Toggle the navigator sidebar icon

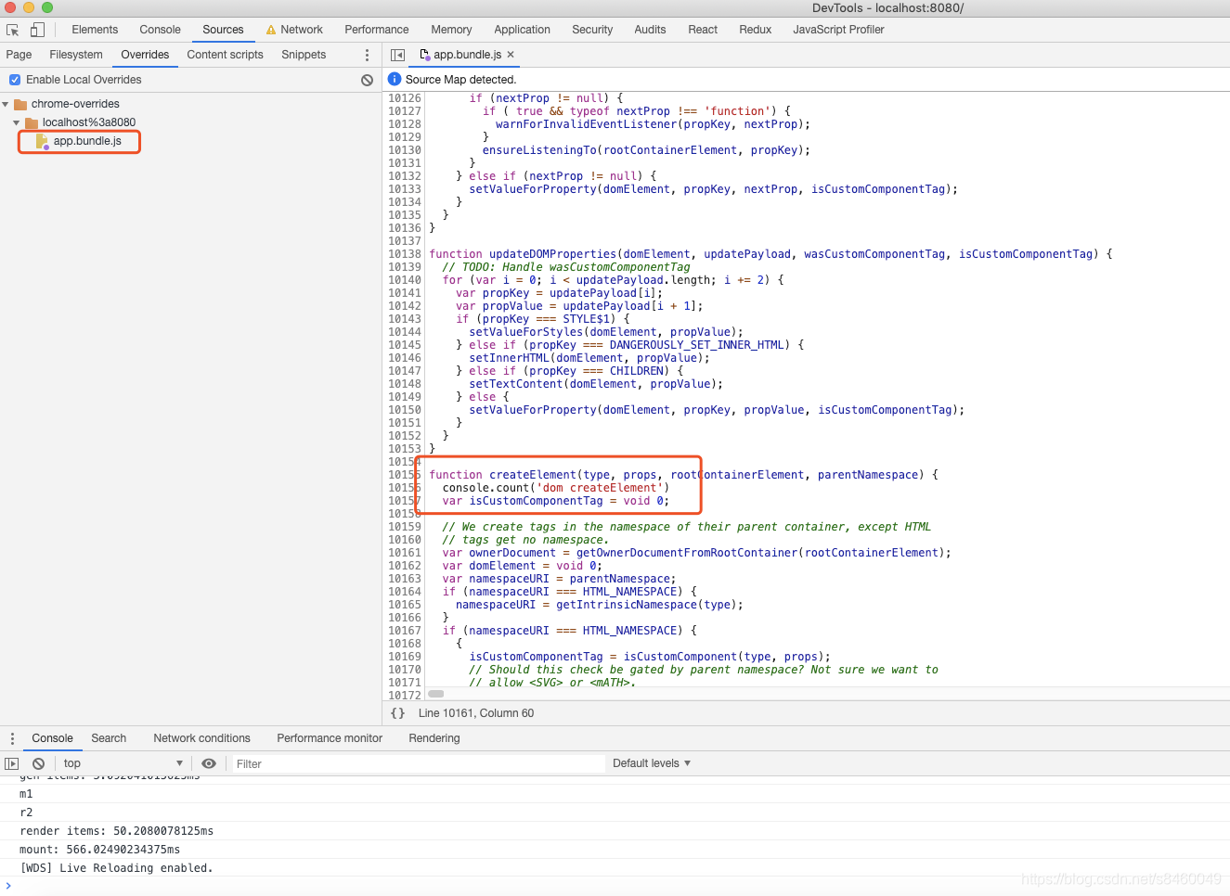398,55
